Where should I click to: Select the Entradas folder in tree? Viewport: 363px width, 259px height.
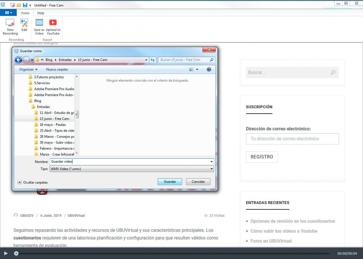coord(41,107)
